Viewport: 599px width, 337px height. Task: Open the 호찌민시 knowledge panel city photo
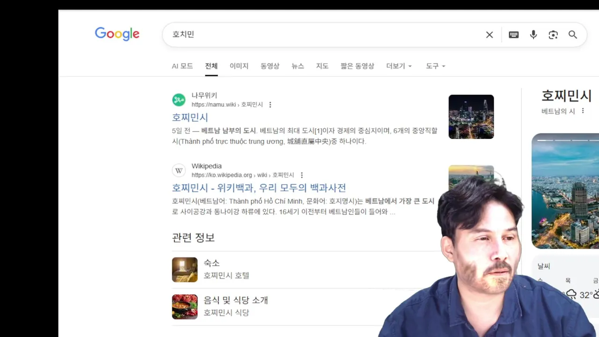pyautogui.click(x=565, y=191)
